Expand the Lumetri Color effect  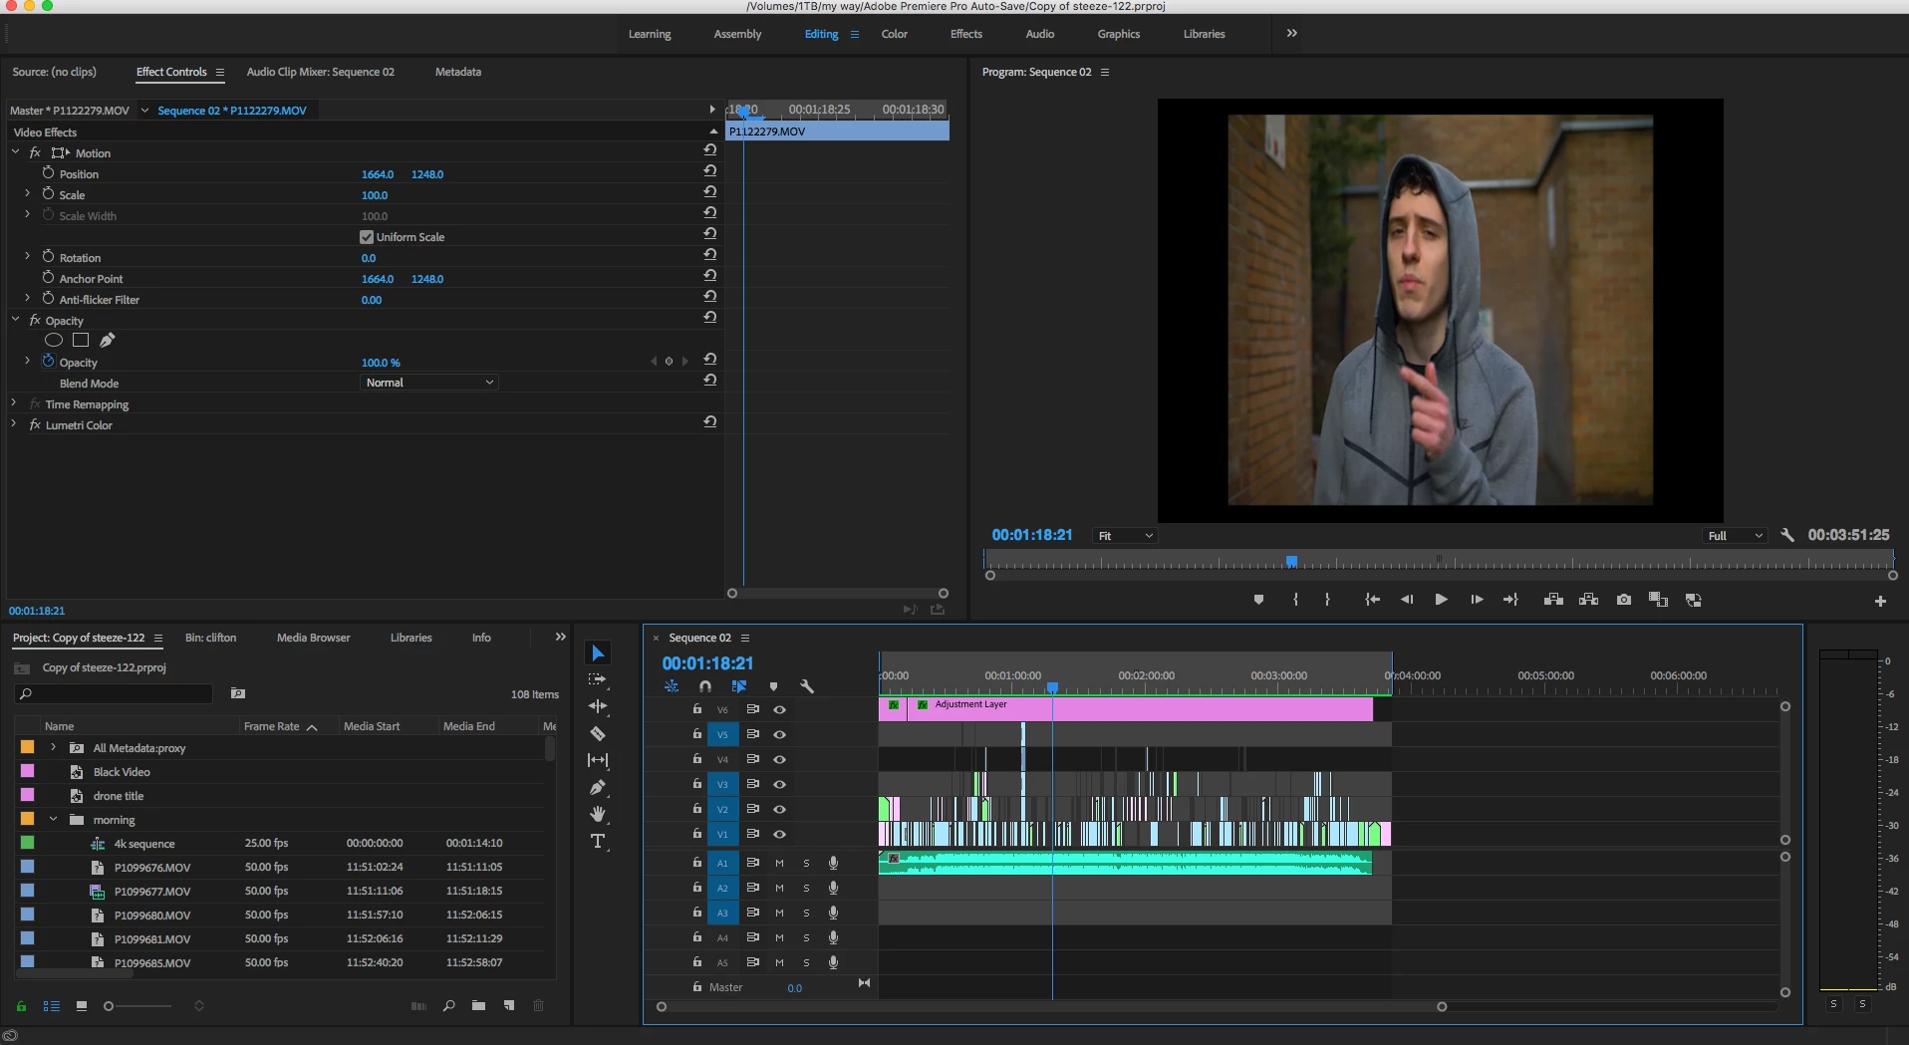tap(14, 424)
